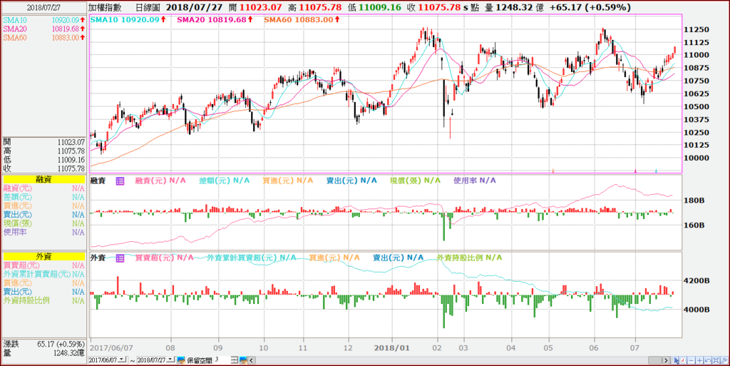This screenshot has width=730, height=366.
Task: Click 融資(元) row in left sidebar
Action: tap(43, 188)
